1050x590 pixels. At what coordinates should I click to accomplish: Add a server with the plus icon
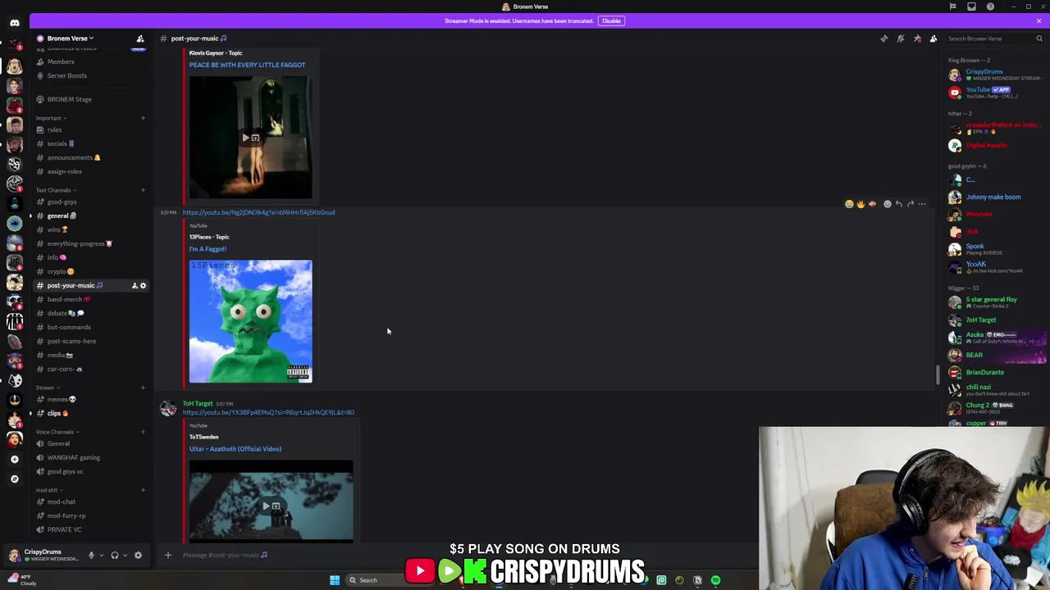click(14, 459)
